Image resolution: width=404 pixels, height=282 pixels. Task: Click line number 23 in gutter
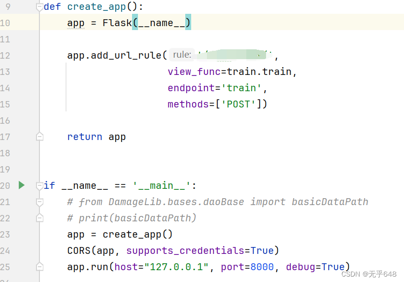click(x=5, y=235)
